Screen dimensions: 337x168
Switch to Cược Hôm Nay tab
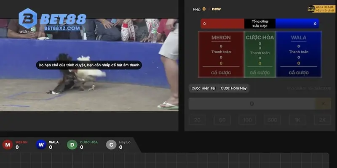(234, 88)
